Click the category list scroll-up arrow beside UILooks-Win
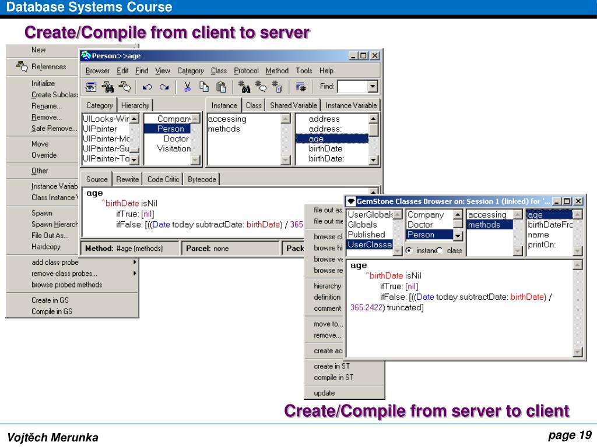 [134, 119]
